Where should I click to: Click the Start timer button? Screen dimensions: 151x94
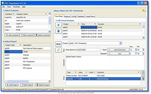(x=59, y=44)
